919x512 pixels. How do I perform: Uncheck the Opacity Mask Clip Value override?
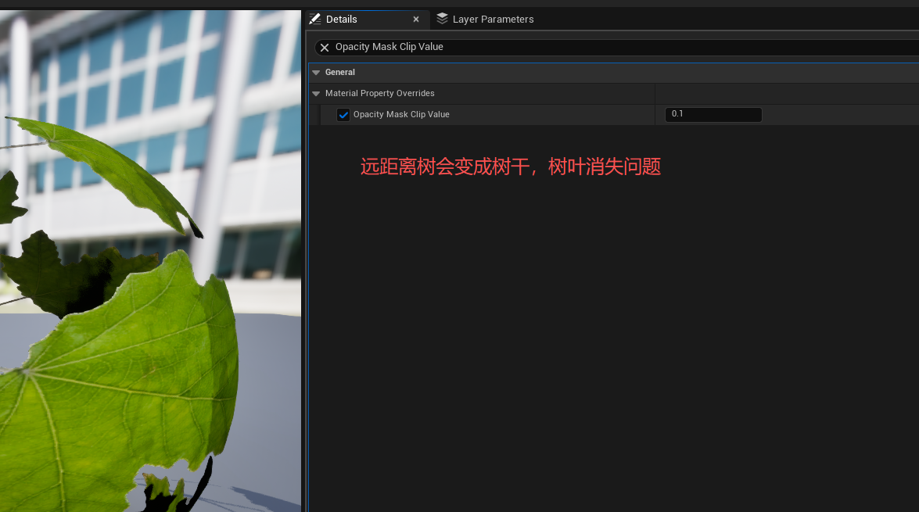click(x=343, y=115)
